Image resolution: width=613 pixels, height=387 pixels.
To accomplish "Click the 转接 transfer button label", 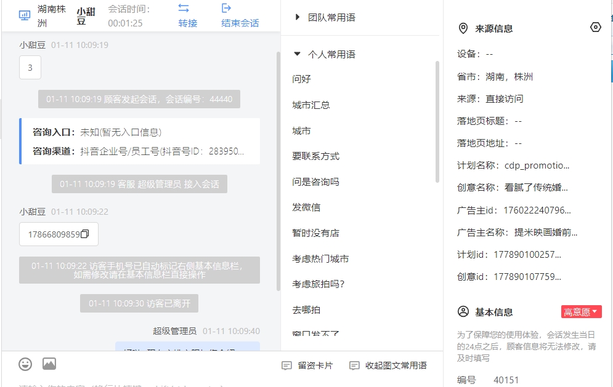I will pyautogui.click(x=188, y=23).
